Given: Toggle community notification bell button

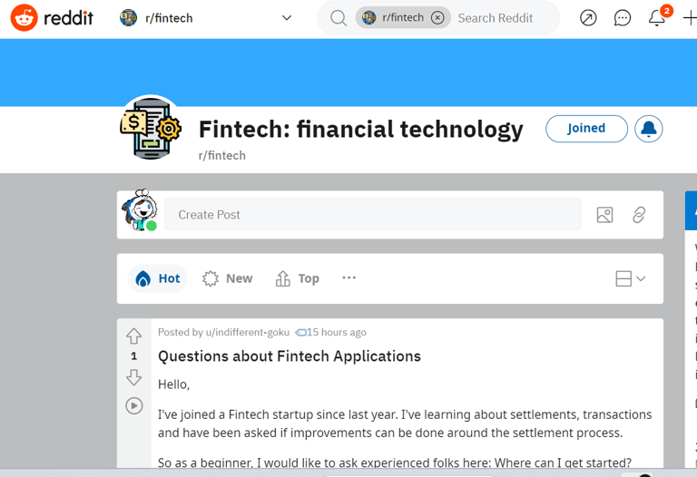Looking at the screenshot, I should pyautogui.click(x=649, y=129).
